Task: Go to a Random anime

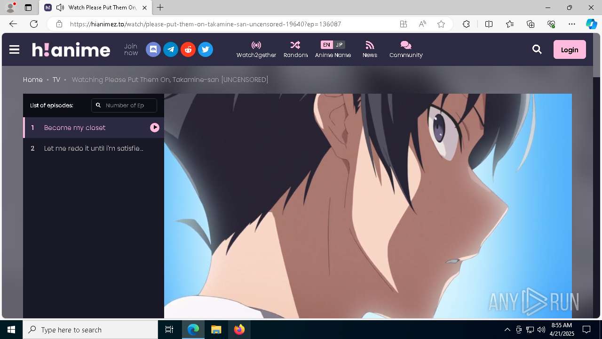Action: (295, 49)
